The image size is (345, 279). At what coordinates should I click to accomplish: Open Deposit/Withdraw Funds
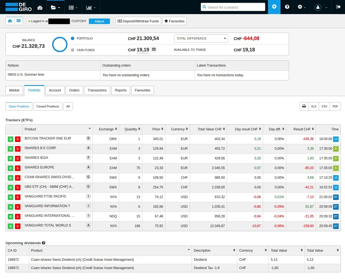(138, 21)
